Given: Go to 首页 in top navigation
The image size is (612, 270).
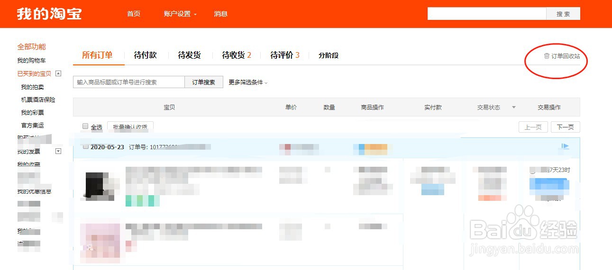Looking at the screenshot, I should (134, 14).
